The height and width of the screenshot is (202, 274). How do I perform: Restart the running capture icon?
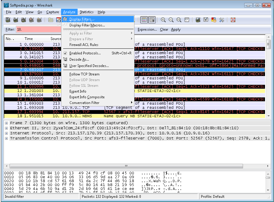(39, 20)
